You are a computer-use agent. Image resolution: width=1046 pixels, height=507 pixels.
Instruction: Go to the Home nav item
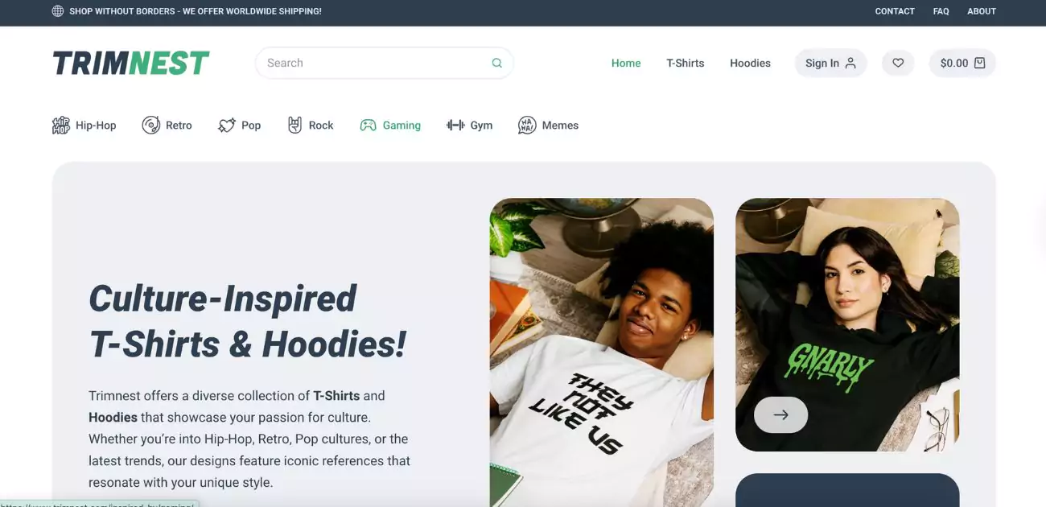click(626, 63)
